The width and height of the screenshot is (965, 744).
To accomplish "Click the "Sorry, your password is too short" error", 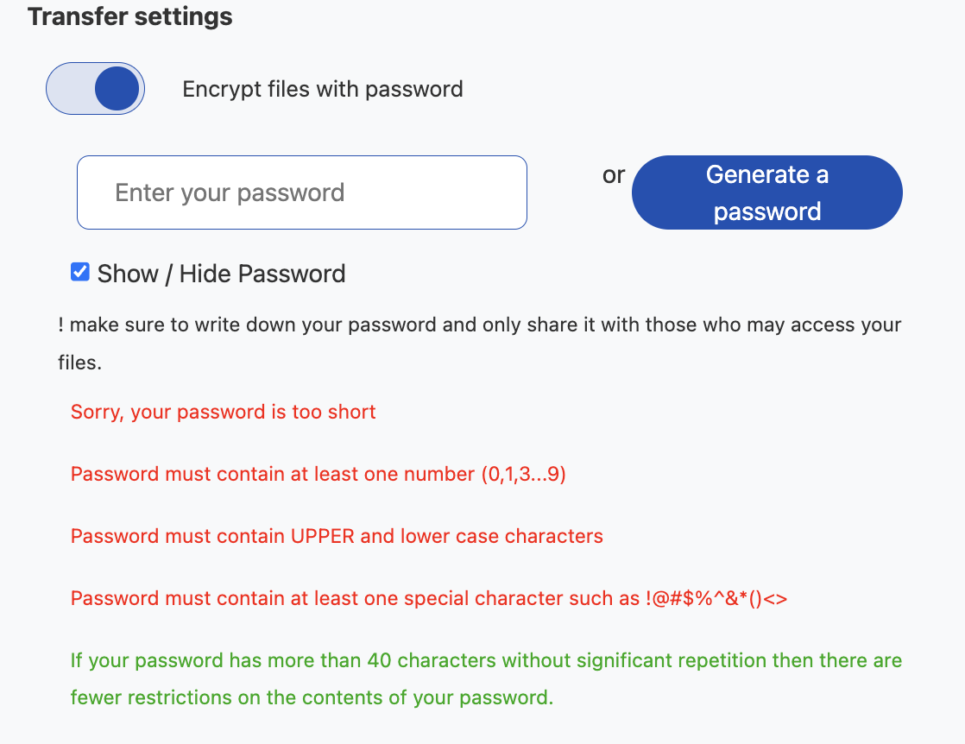I will (223, 412).
